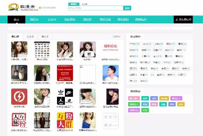Click the 昆明(5) city tag
This screenshot has height=136, width=203.
[x=144, y=68]
